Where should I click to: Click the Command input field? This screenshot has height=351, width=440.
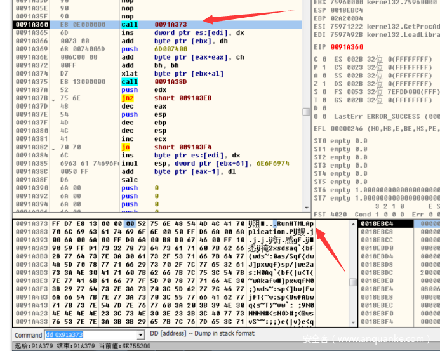(88, 335)
